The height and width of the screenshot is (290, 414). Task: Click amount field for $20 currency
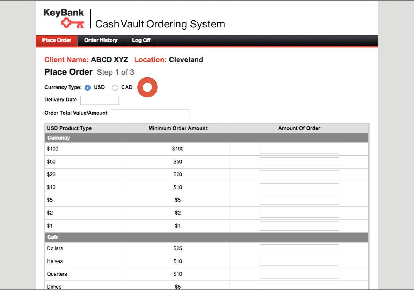pyautogui.click(x=299, y=174)
